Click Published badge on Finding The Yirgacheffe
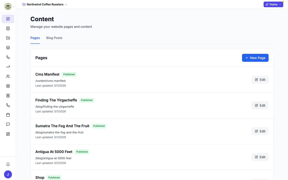Image resolution: width=288 pixels, height=180 pixels. 87,100
